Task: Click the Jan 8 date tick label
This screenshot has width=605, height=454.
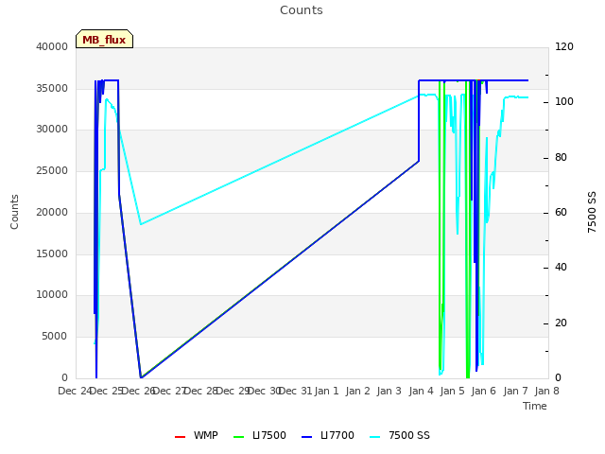Action: [546, 391]
